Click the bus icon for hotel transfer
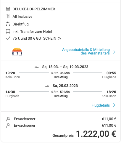This screenshot has width=121, height=143. point(8,31)
